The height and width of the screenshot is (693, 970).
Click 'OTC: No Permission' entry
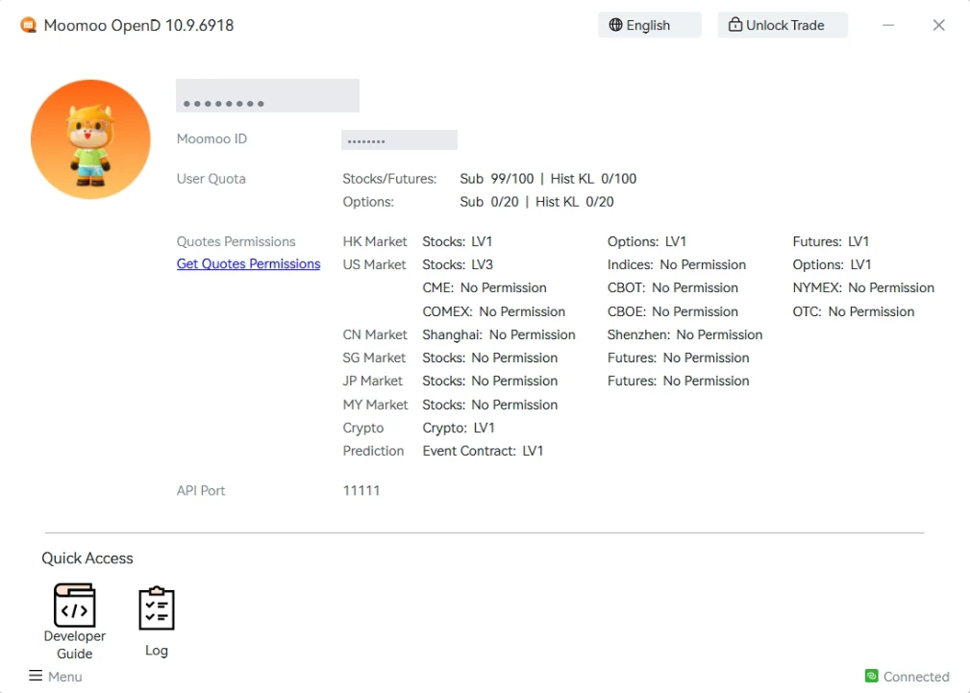pyautogui.click(x=854, y=311)
